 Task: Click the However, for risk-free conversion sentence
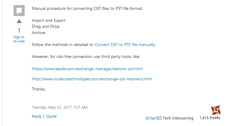pyautogui.click(x=86, y=57)
